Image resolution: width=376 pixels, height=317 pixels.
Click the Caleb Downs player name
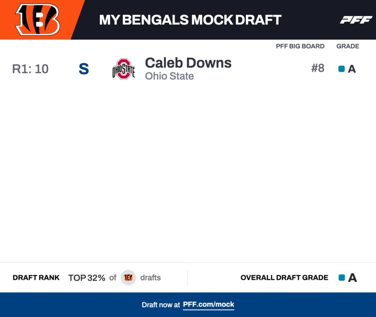coord(188,63)
